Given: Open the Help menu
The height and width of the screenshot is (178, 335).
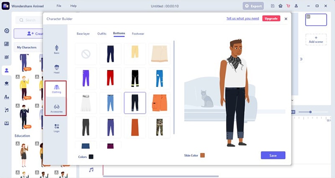Looking at the screenshot, I should pyautogui.click(x=73, y=6).
